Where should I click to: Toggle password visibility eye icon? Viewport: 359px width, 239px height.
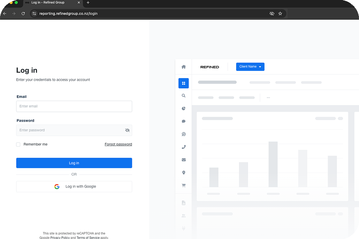127,130
